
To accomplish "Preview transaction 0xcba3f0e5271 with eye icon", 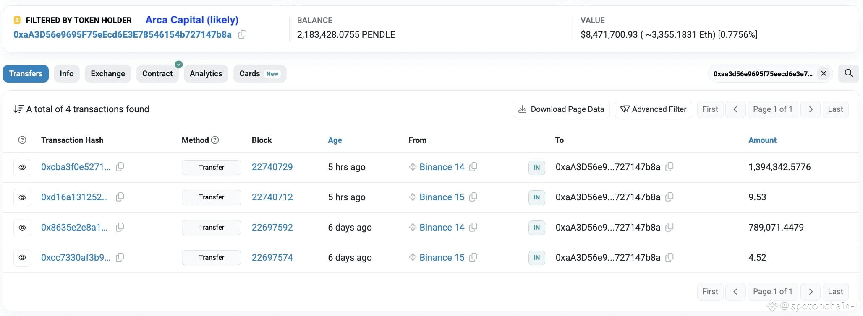I will [x=22, y=167].
